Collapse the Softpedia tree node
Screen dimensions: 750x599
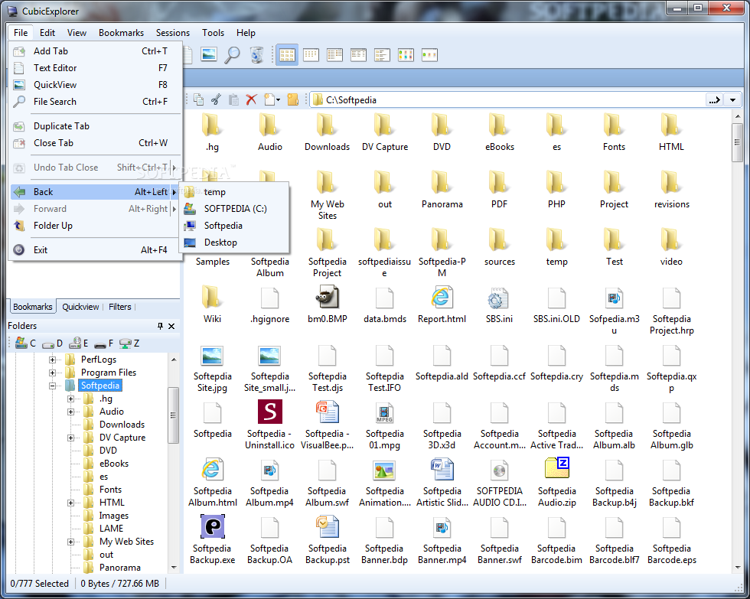(x=53, y=386)
